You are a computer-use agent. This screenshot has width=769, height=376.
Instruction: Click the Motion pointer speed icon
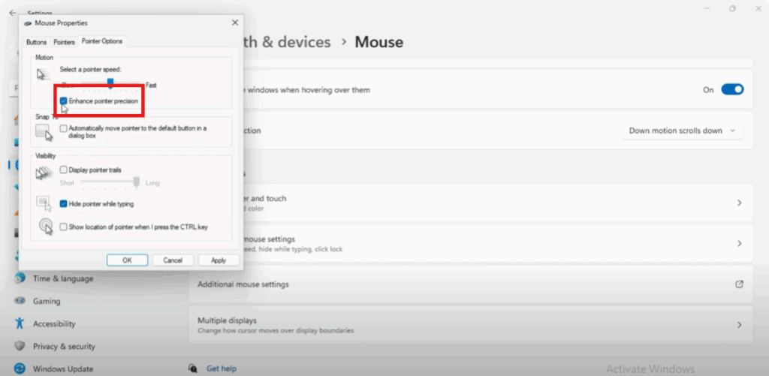[x=43, y=74]
